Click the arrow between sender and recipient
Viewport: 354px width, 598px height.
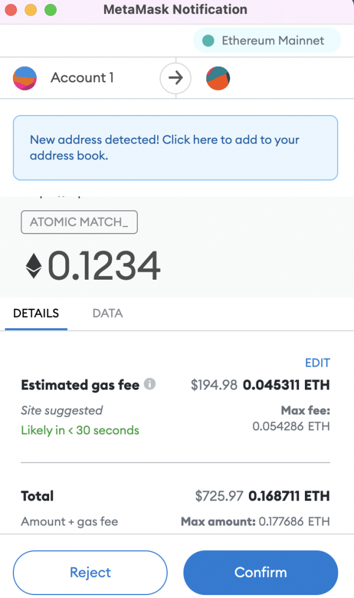pos(175,78)
